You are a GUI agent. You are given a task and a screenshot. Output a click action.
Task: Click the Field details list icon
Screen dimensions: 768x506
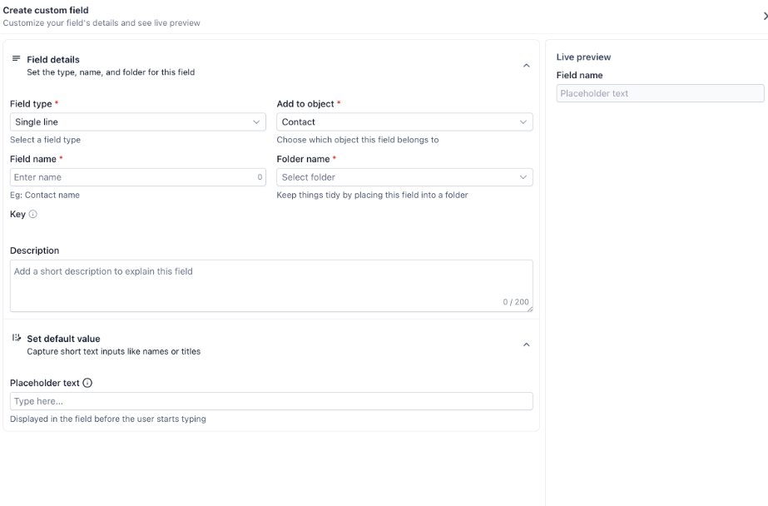pos(16,59)
